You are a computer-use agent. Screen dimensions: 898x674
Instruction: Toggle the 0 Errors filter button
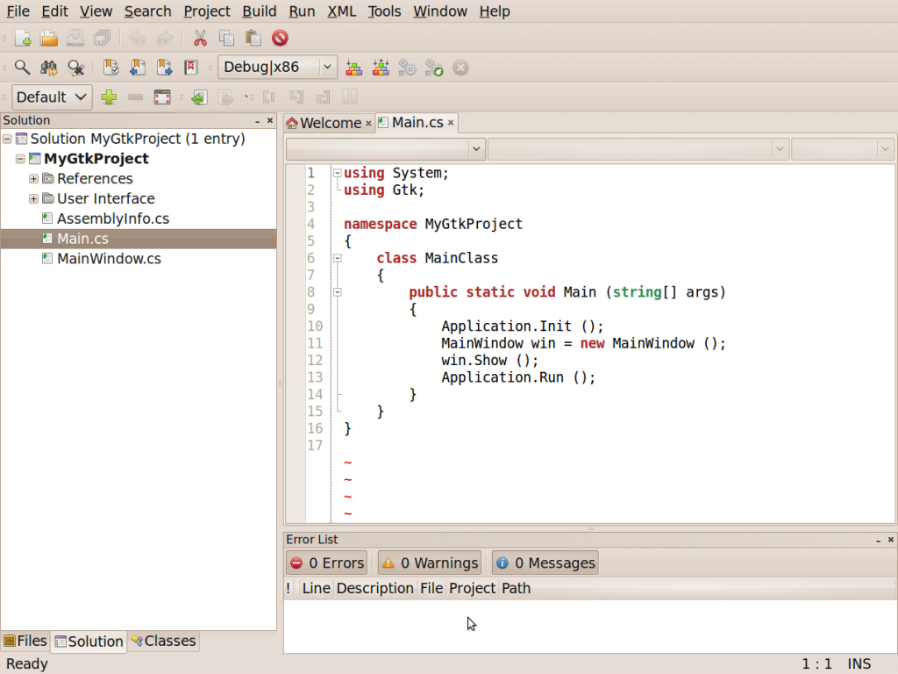327,563
